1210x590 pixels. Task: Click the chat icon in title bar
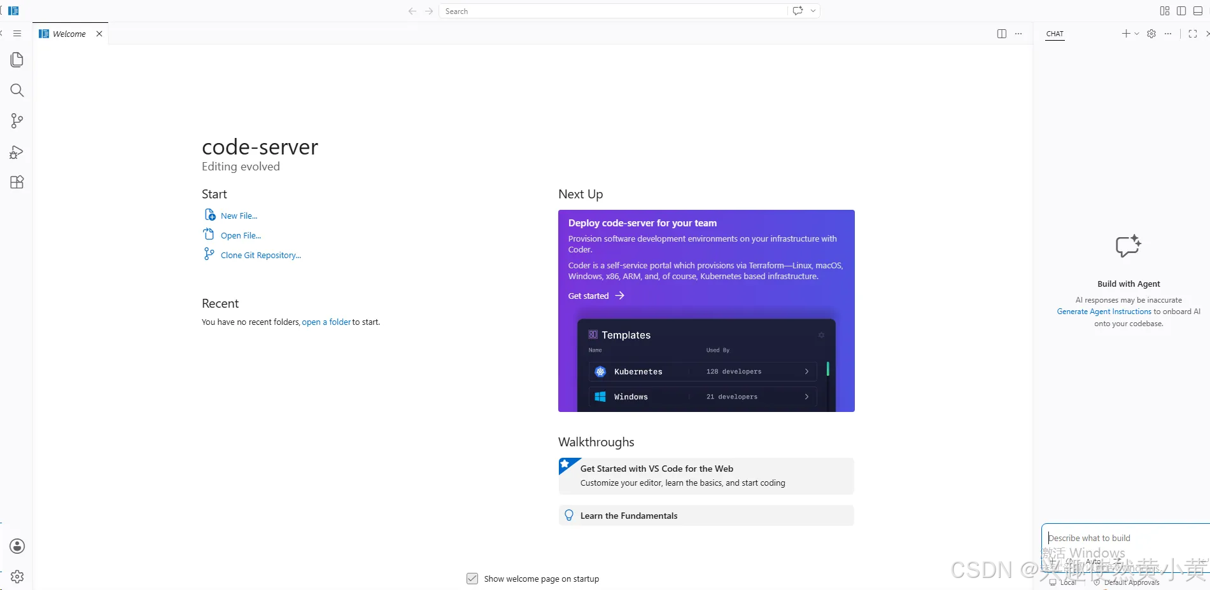(798, 11)
